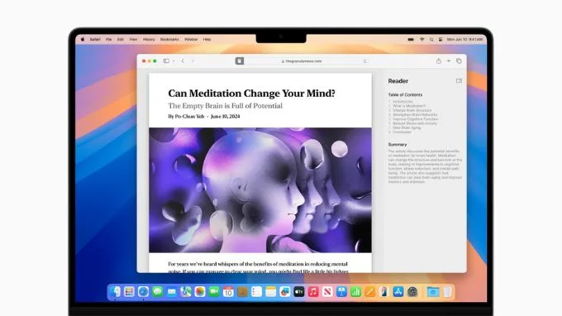
Task: Open FaceTime from the Dock
Action: pos(214,292)
